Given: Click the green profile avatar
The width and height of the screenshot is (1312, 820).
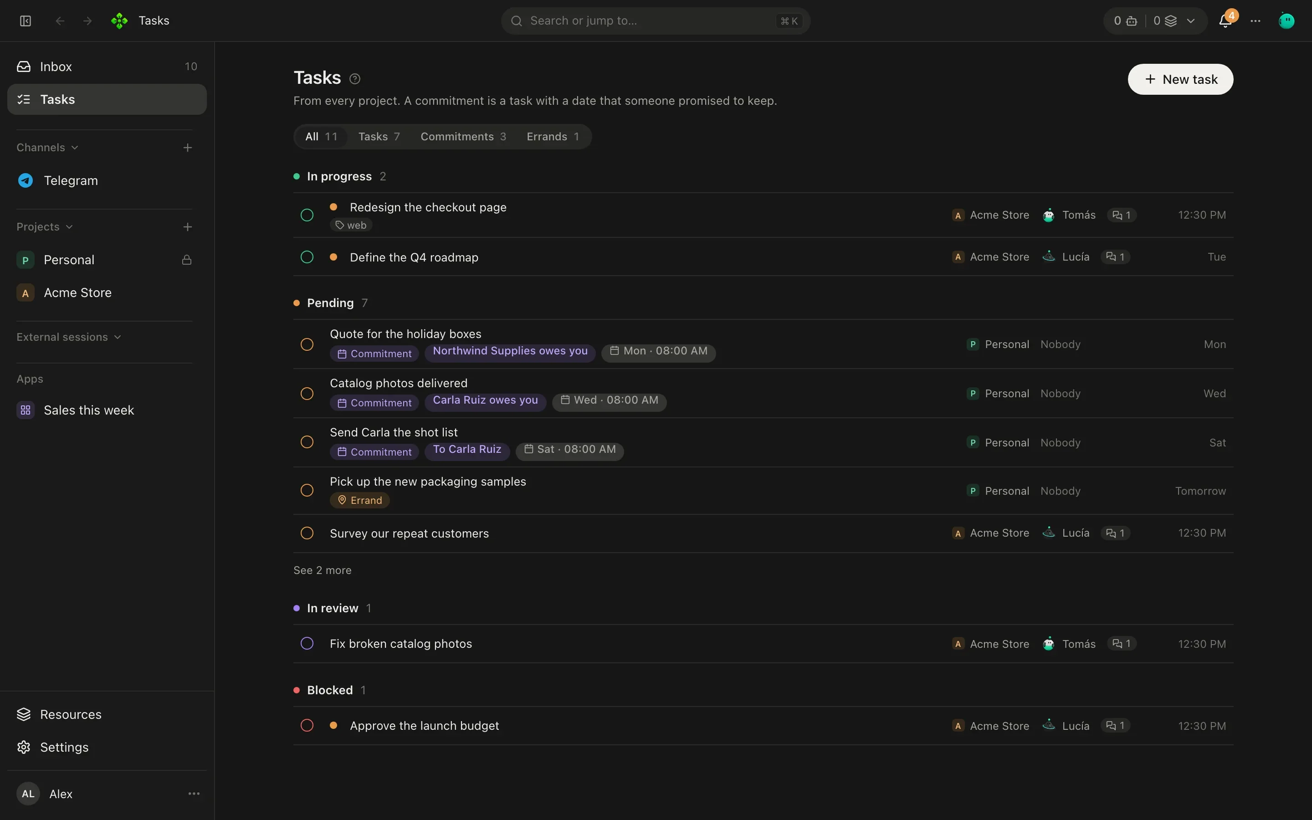Looking at the screenshot, I should [x=1286, y=20].
